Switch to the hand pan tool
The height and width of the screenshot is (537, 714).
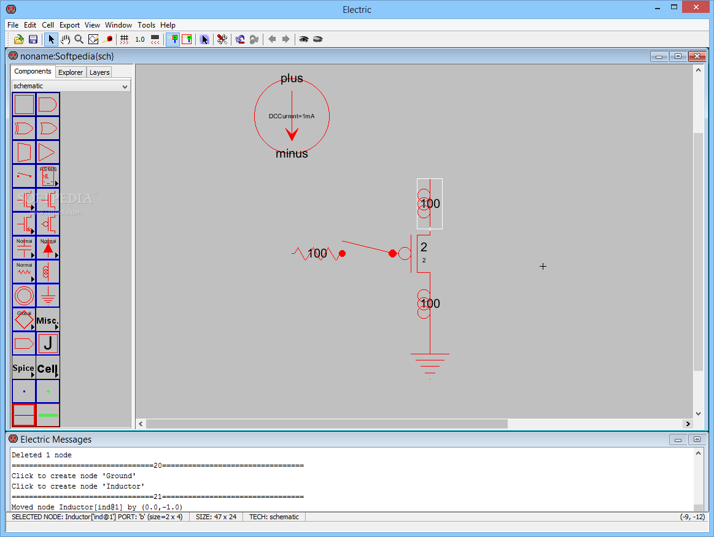pyautogui.click(x=66, y=40)
